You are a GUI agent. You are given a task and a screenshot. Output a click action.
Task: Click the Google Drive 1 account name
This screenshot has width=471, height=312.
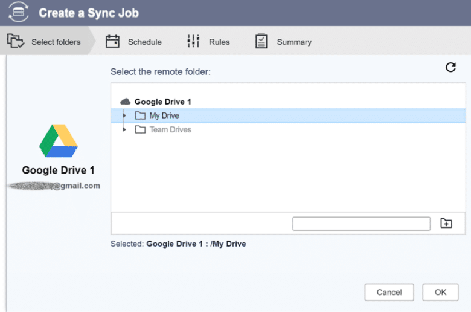pos(59,171)
